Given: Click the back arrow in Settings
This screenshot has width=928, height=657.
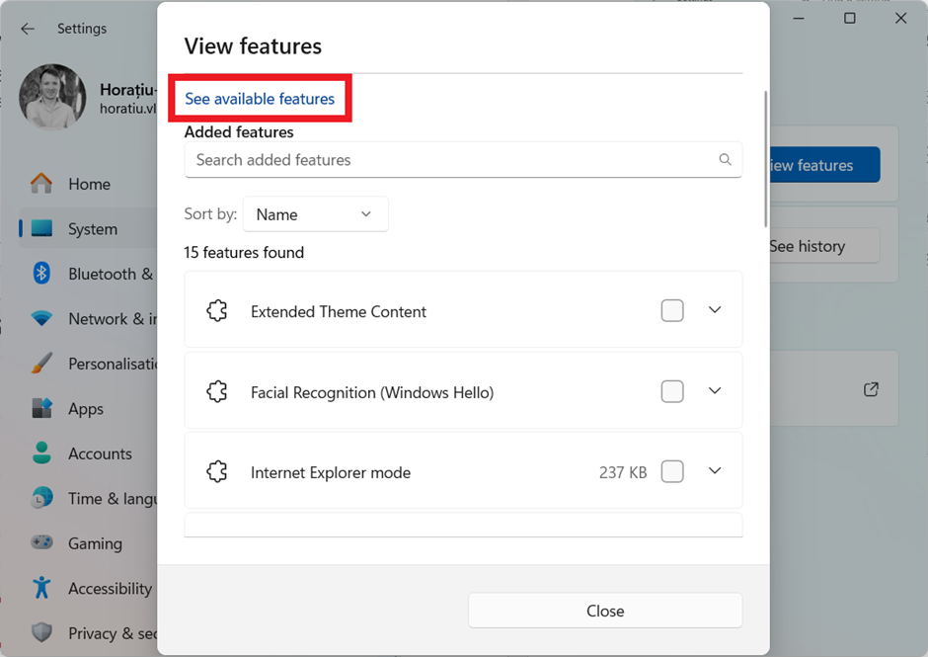Looking at the screenshot, I should click(27, 29).
